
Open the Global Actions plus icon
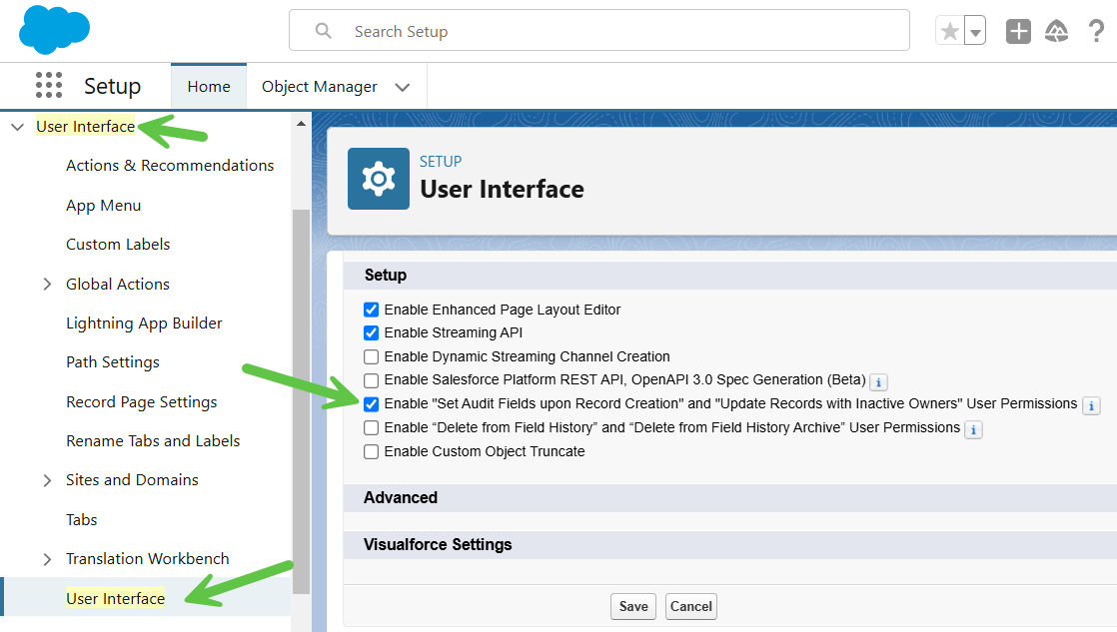pyautogui.click(x=1018, y=31)
